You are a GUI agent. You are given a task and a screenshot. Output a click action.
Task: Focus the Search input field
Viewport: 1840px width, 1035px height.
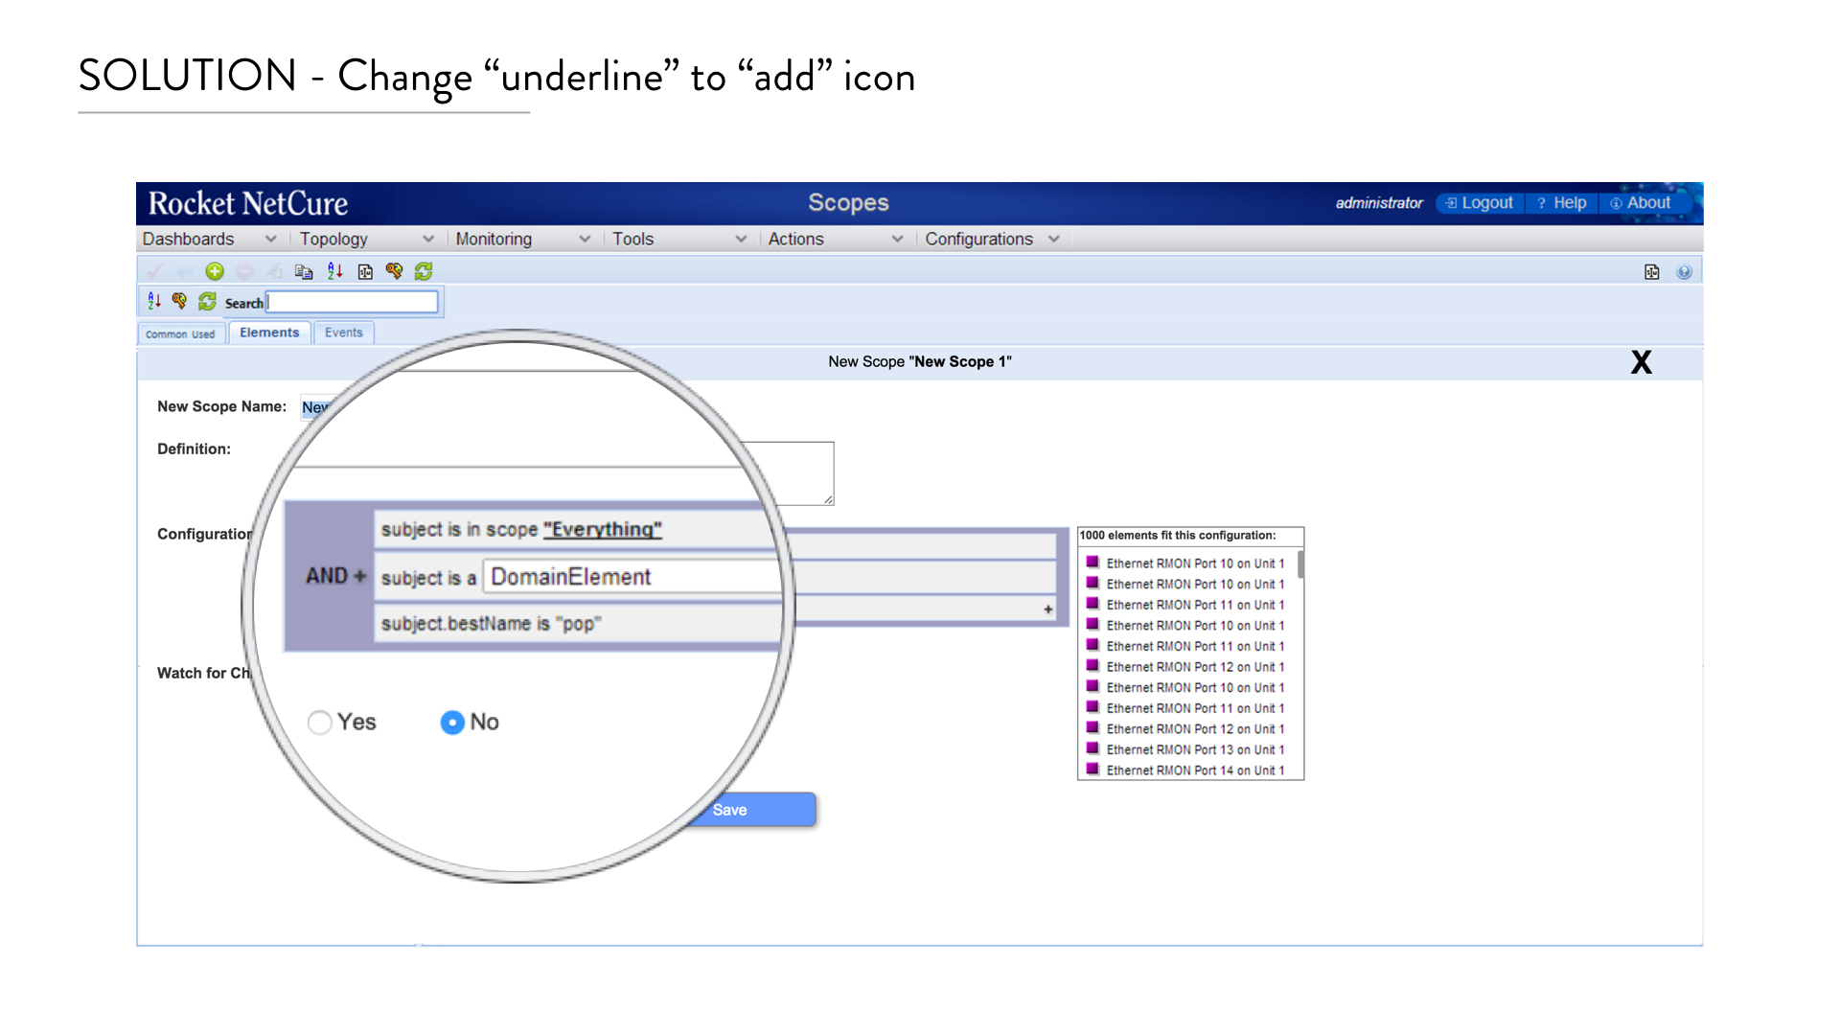click(352, 302)
